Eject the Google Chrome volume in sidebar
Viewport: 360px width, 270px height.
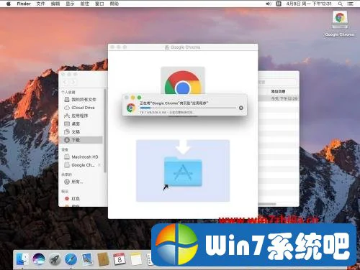pos(99,165)
